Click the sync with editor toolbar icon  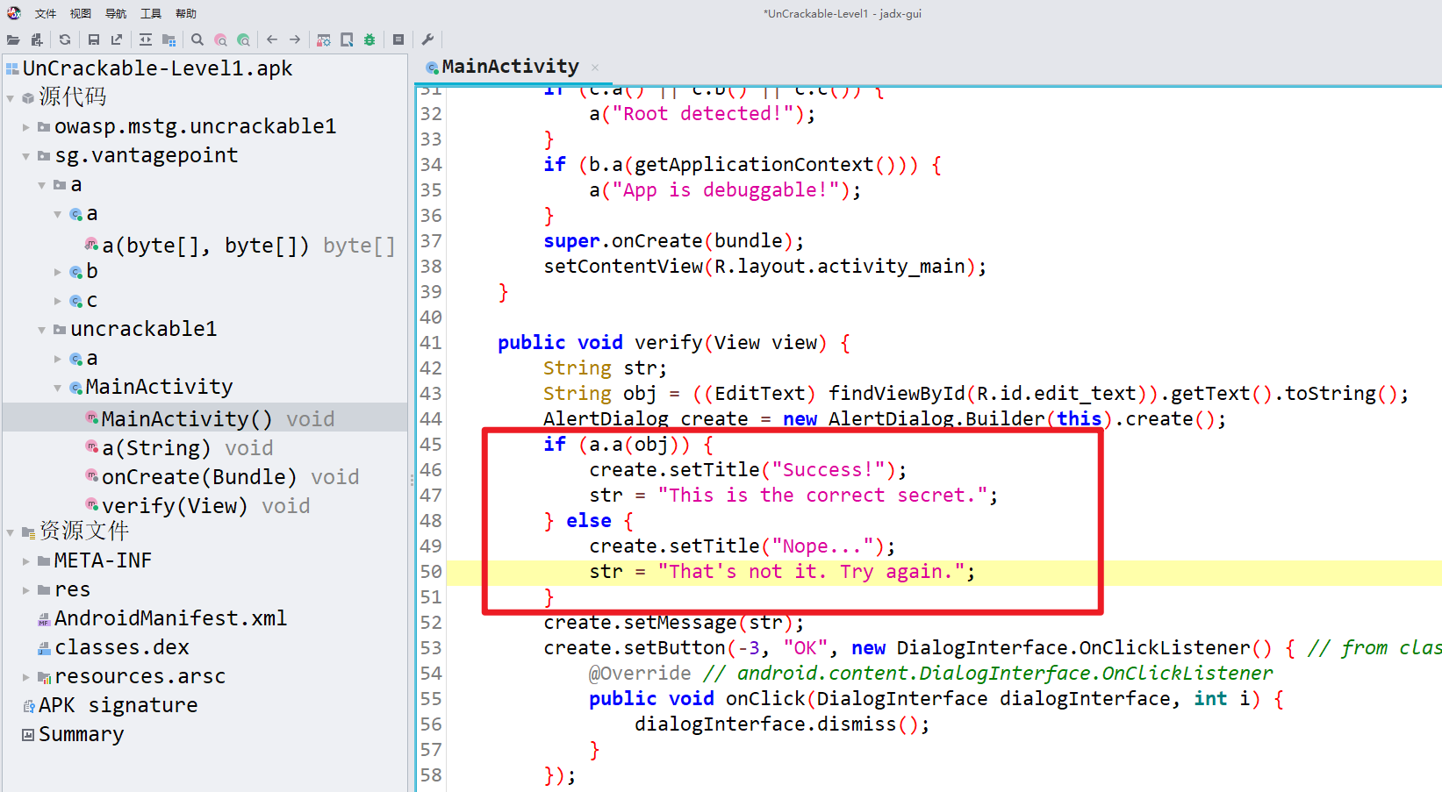point(146,39)
